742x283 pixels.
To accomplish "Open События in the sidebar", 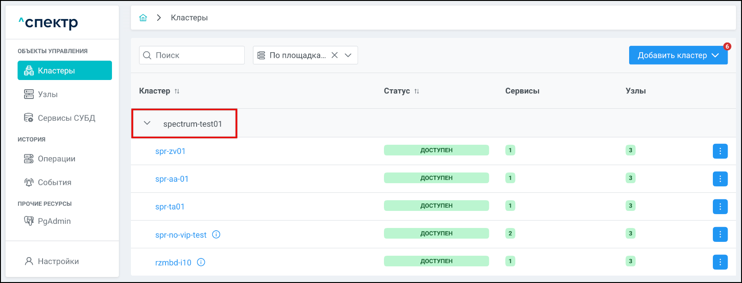I will click(x=54, y=182).
